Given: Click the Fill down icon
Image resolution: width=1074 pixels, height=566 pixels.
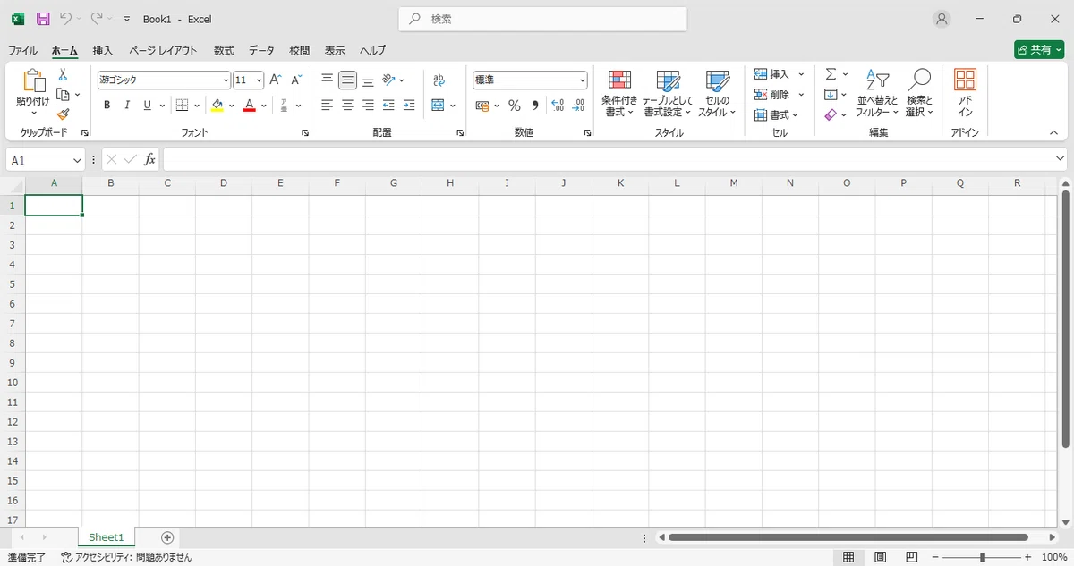Looking at the screenshot, I should [831, 95].
